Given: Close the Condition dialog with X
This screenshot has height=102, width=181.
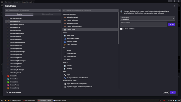Looking at the screenshot, I should coord(174,6).
